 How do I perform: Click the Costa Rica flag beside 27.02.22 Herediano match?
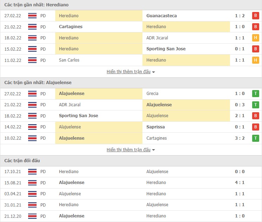click(32, 16)
